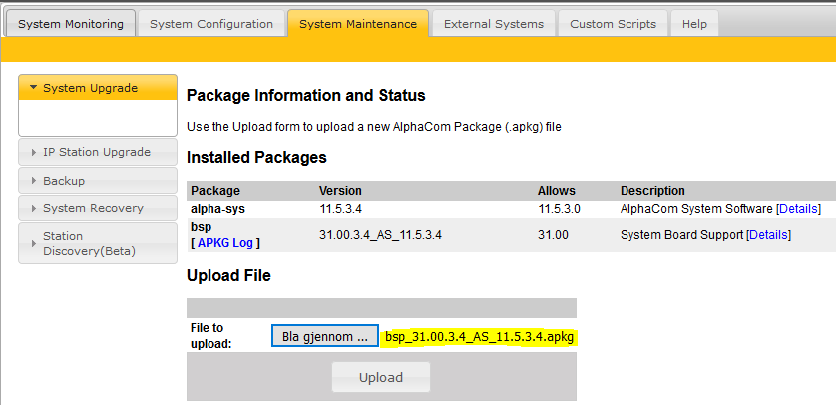This screenshot has width=836, height=405.
Task: Click the alpha-sys package name
Action: click(217, 209)
